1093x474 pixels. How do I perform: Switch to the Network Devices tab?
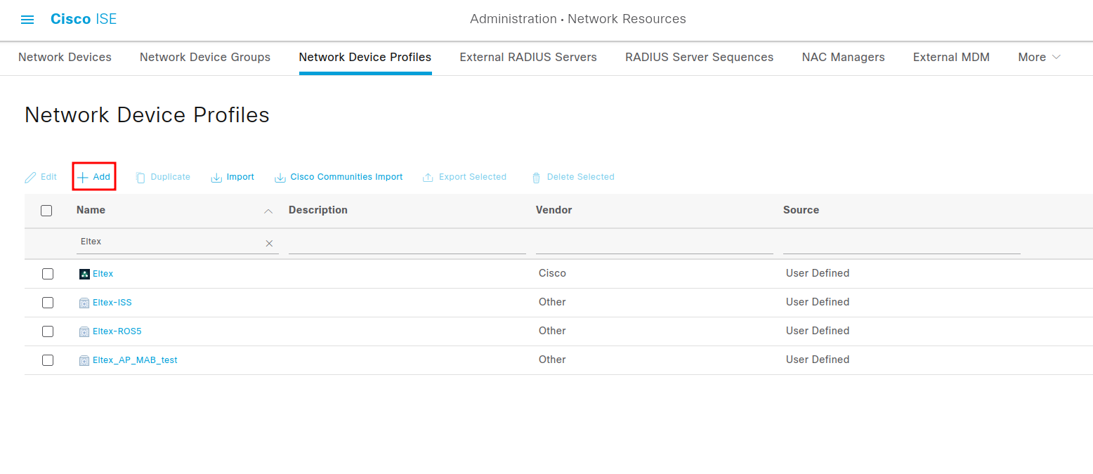65,58
